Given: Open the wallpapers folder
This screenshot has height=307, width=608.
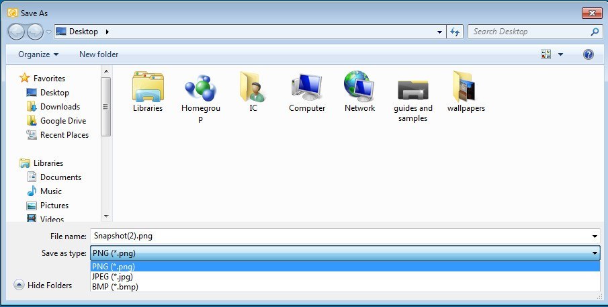Looking at the screenshot, I should coord(466,87).
